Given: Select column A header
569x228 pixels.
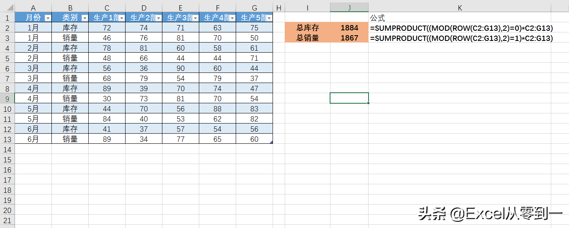Looking at the screenshot, I should point(33,8).
